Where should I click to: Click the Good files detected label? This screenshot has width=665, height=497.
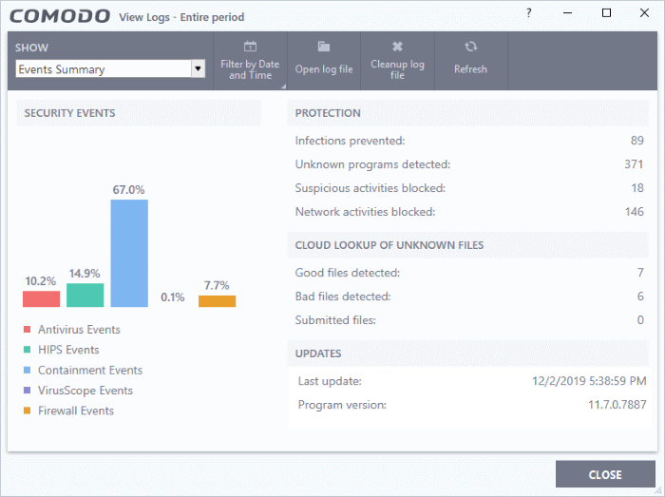point(348,273)
